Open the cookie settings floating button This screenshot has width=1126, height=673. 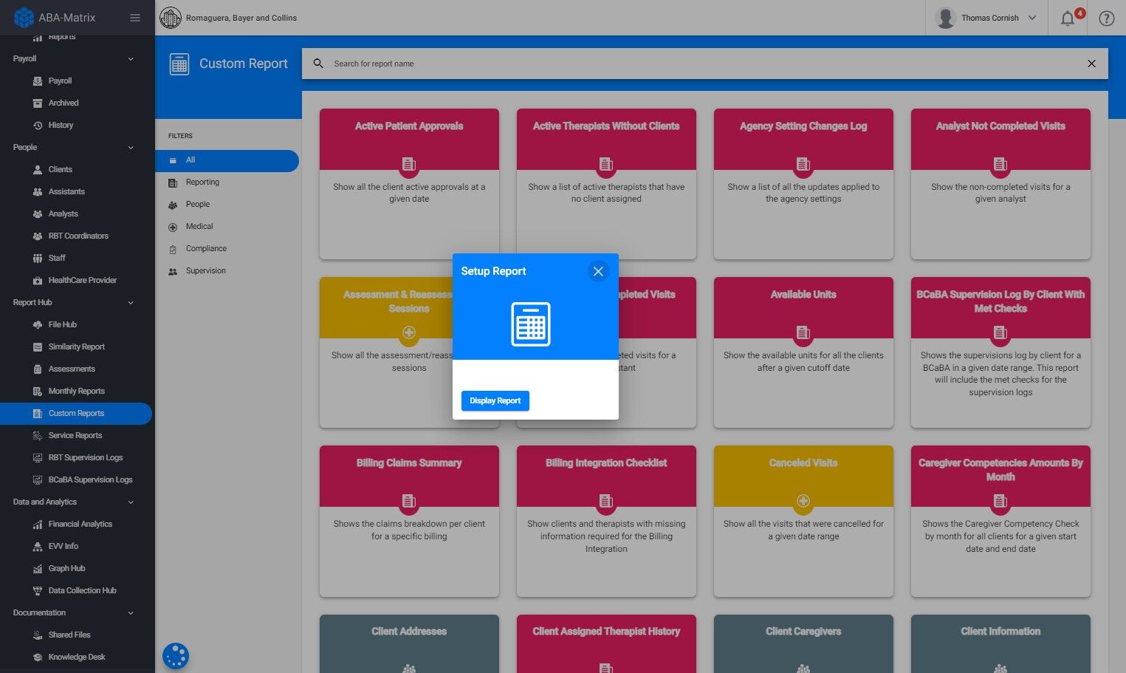[176, 655]
